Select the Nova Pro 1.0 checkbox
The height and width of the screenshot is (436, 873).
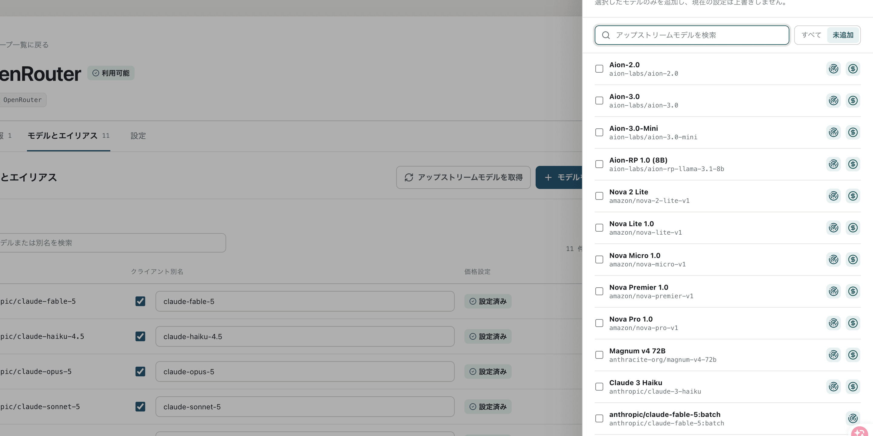599,323
